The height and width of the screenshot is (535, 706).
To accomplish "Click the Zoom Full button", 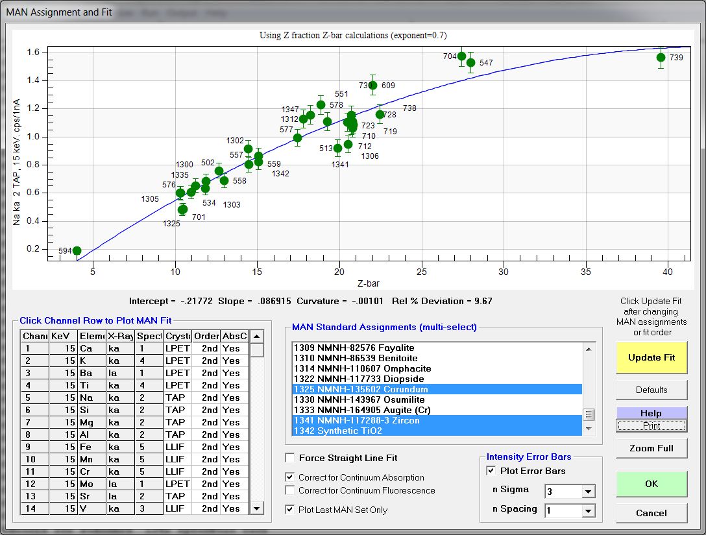I will click(651, 448).
